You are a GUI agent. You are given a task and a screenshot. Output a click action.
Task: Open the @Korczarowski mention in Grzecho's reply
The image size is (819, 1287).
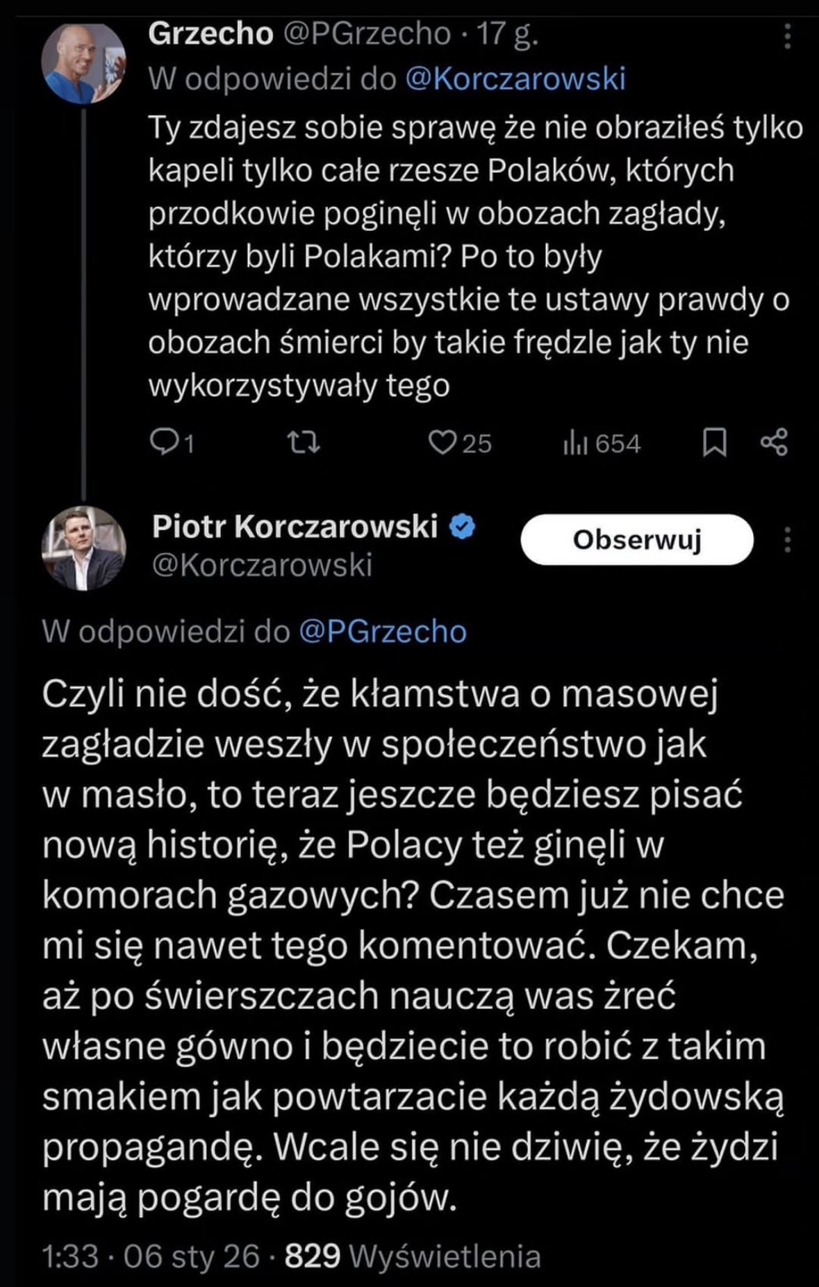(x=515, y=79)
